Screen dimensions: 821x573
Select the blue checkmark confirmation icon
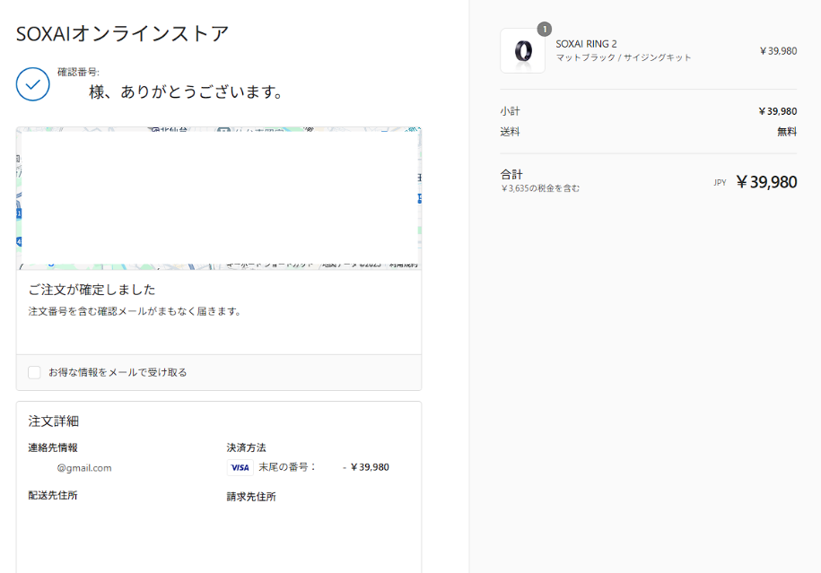click(x=33, y=84)
